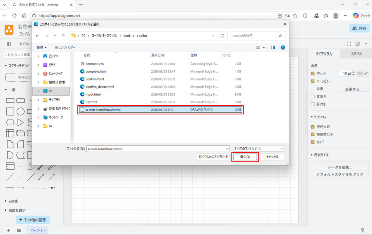
Task: Click the draw.io fullscreen icon
Action: (x=349, y=44)
